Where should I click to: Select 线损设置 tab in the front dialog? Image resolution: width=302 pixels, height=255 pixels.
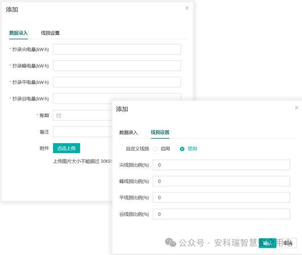[160, 132]
